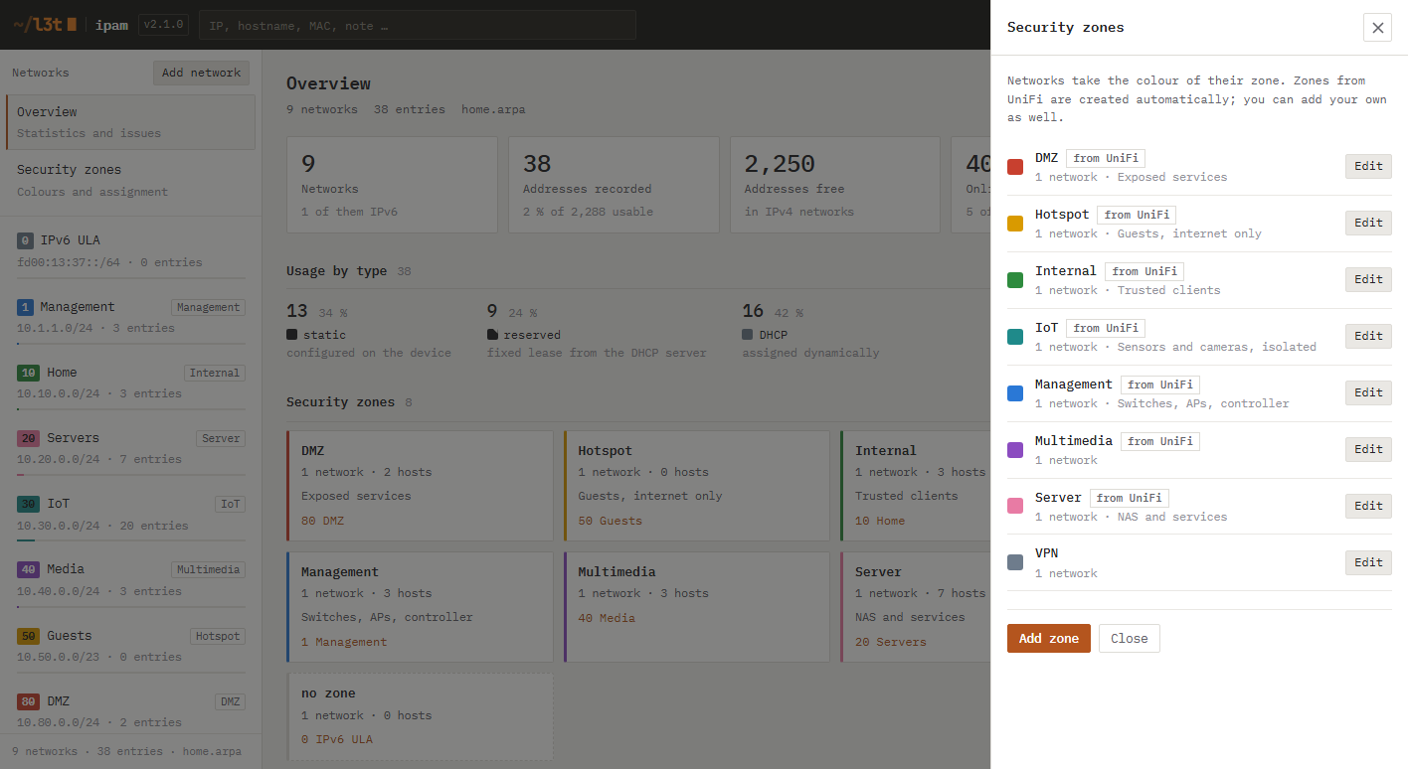Click the Networks stat card showing 9
This screenshot has width=1408, height=769.
pyautogui.click(x=392, y=185)
